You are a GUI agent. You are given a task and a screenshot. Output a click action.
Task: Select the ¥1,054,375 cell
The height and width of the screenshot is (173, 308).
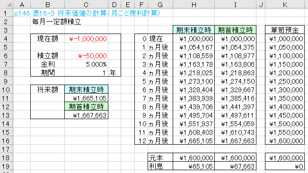[x=235, y=47]
